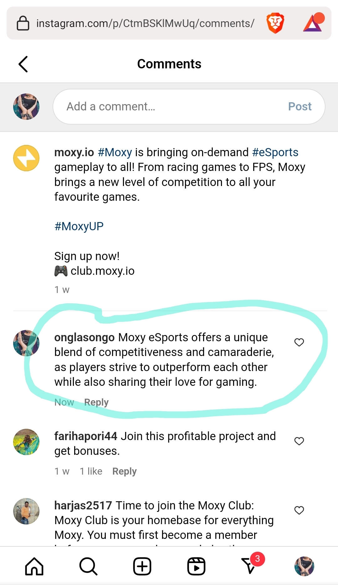The height and width of the screenshot is (585, 338).
Task: Click Post to submit the comment
Action: click(x=300, y=107)
